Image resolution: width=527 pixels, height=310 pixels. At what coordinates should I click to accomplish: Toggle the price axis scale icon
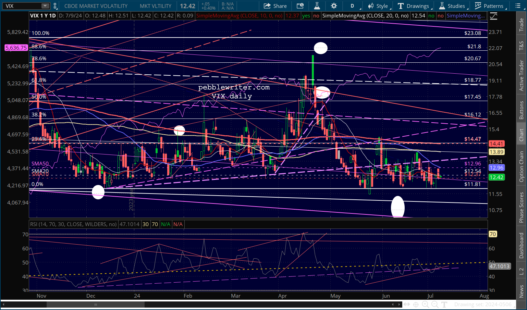(x=493, y=16)
